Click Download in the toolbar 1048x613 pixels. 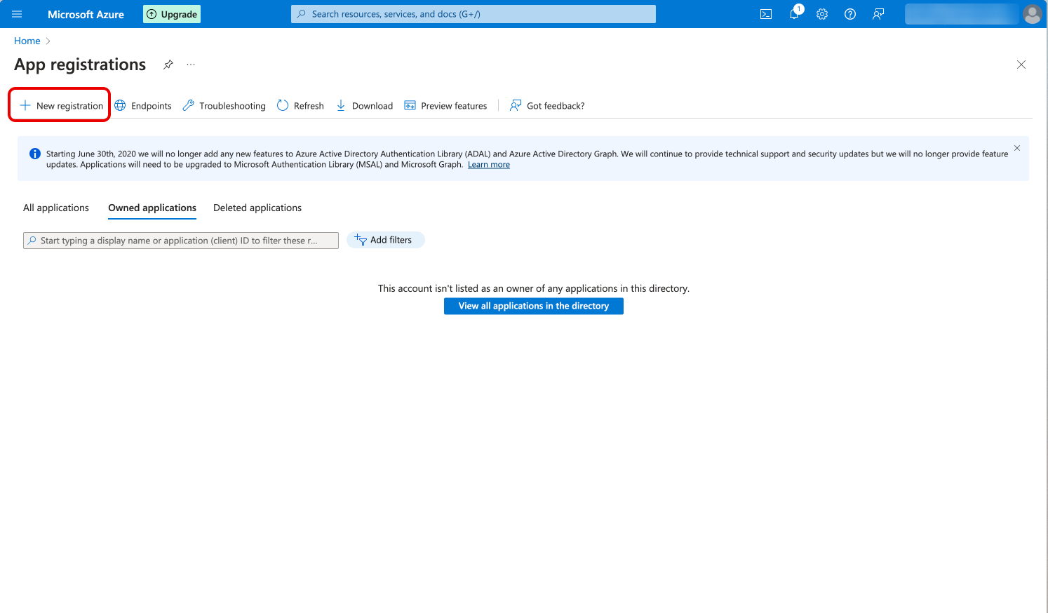click(364, 106)
